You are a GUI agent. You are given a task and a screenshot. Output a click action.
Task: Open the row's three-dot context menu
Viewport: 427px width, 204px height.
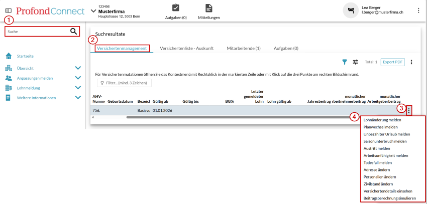coord(409,111)
